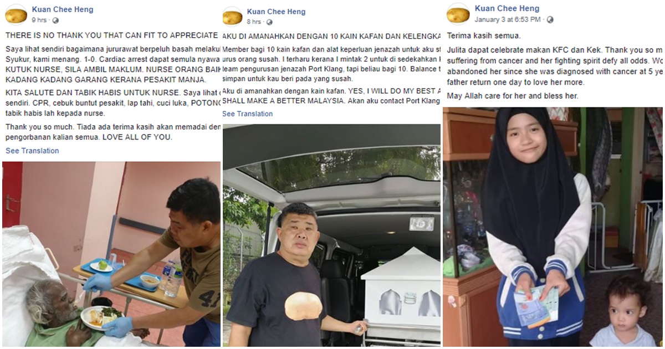The image size is (665, 349).
Task: Select the THERE IS NO THANK YOU heading text
Action: coord(111,35)
